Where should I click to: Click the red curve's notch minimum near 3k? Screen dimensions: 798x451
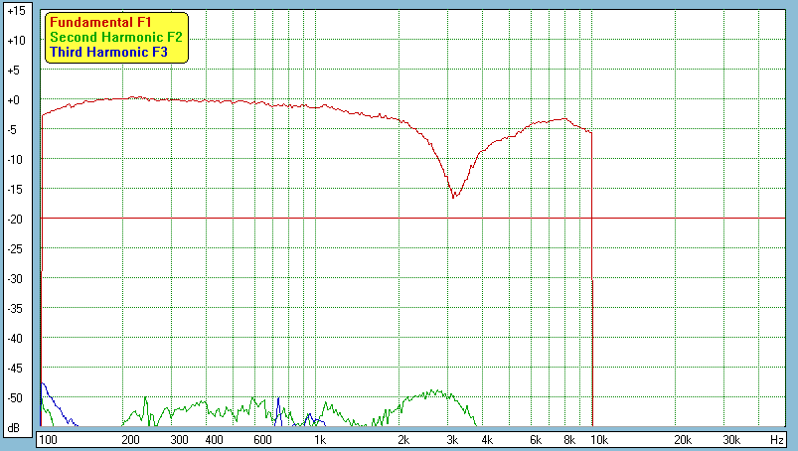[453, 196]
